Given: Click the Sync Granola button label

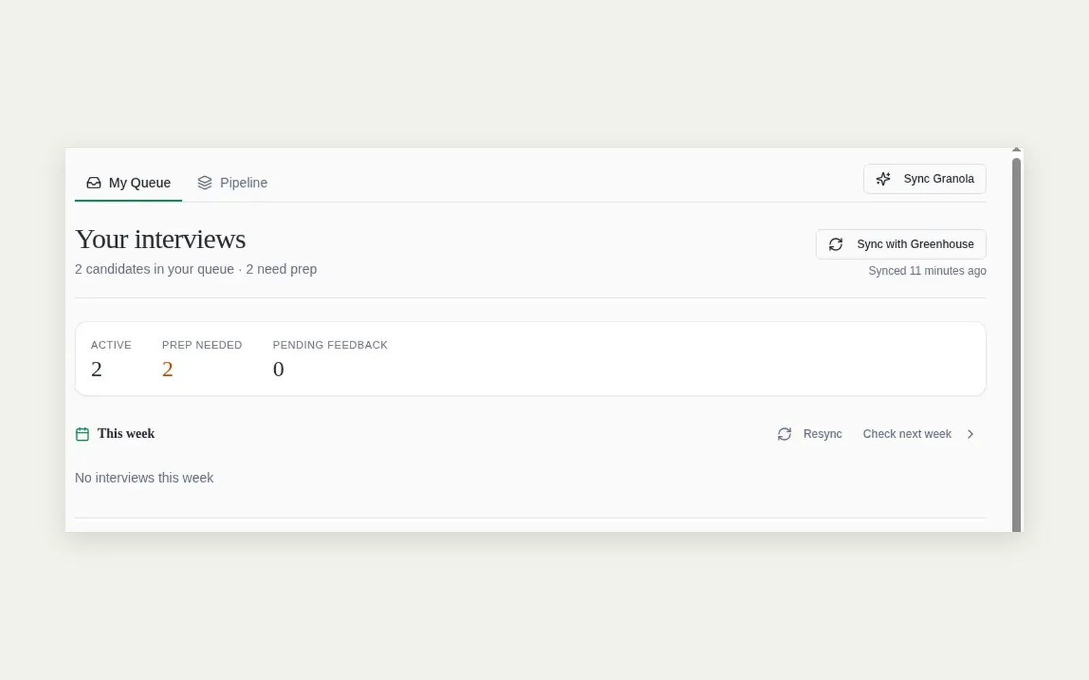Looking at the screenshot, I should click(x=939, y=179).
